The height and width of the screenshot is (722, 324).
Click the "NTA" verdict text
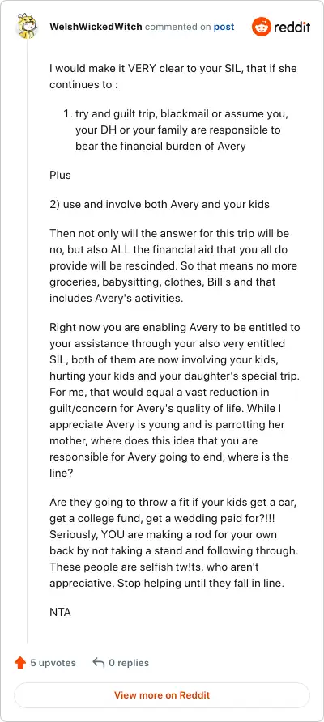60,613
